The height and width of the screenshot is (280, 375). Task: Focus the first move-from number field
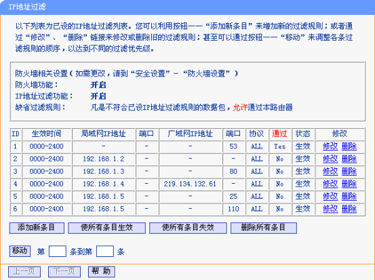pyautogui.click(x=58, y=252)
